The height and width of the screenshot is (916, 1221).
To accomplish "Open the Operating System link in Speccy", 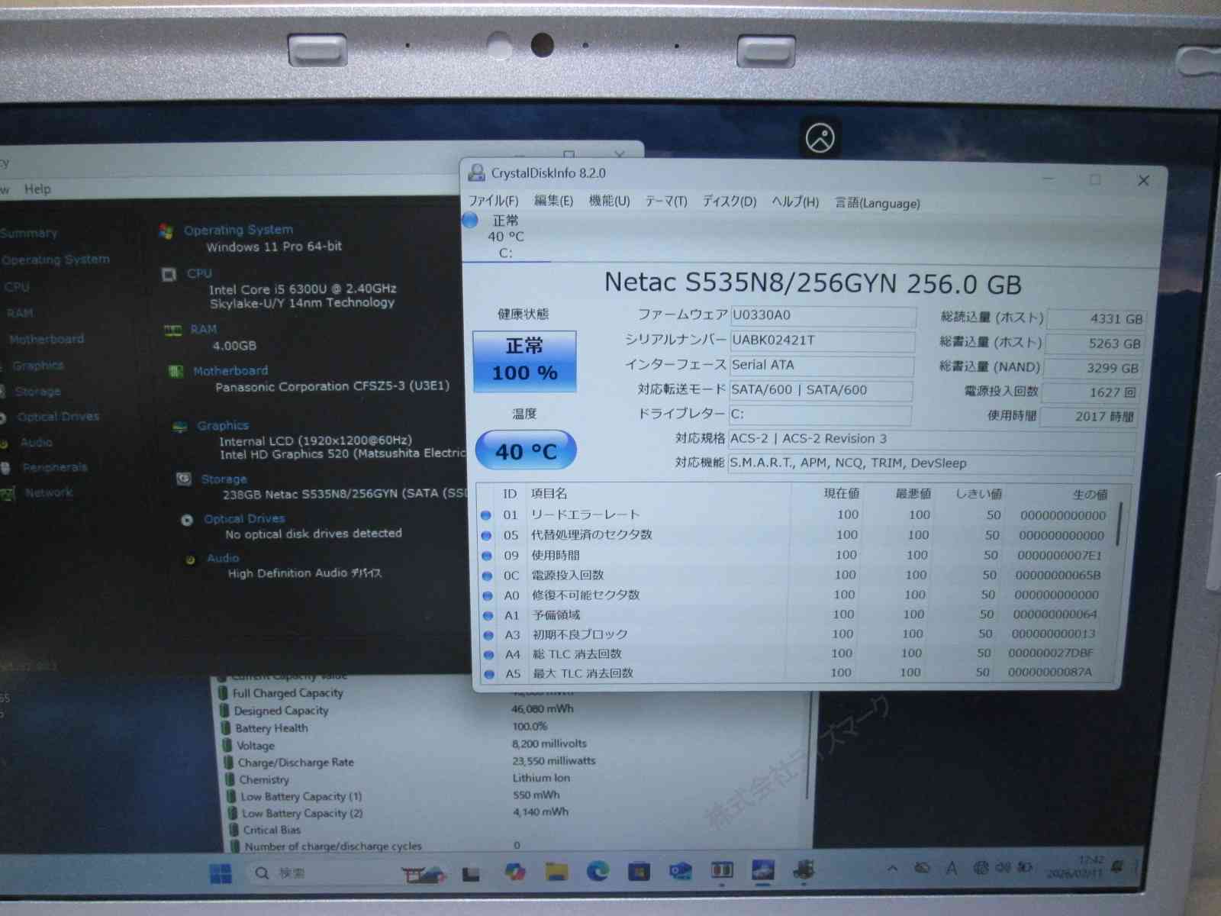I will coord(238,230).
